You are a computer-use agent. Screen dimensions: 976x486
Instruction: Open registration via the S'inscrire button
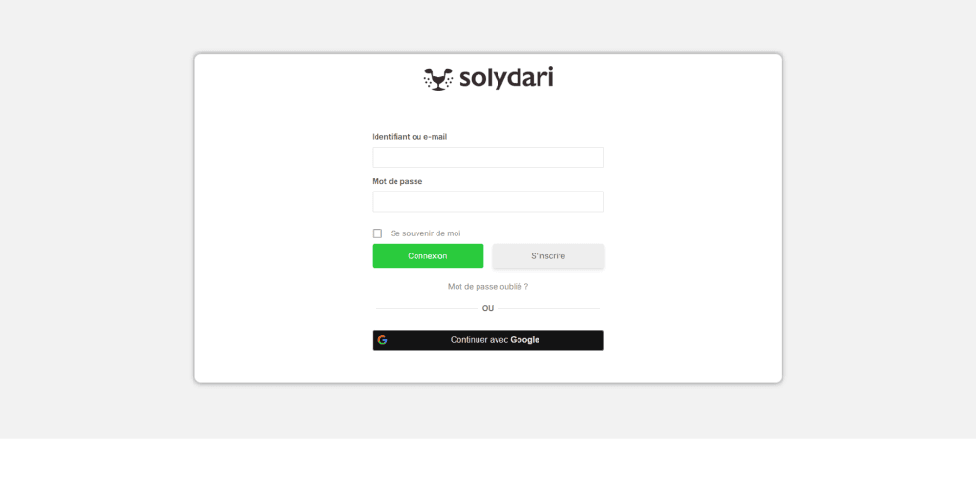pos(548,255)
